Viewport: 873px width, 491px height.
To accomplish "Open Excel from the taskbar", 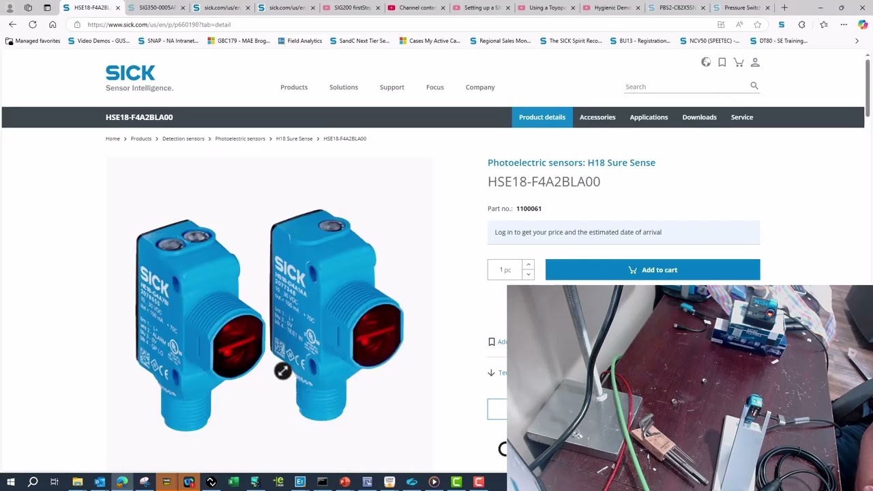I will [233, 482].
